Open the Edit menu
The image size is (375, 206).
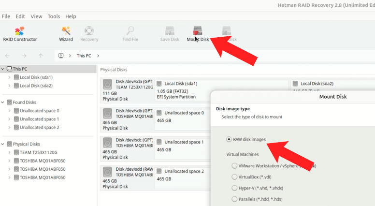click(x=20, y=16)
